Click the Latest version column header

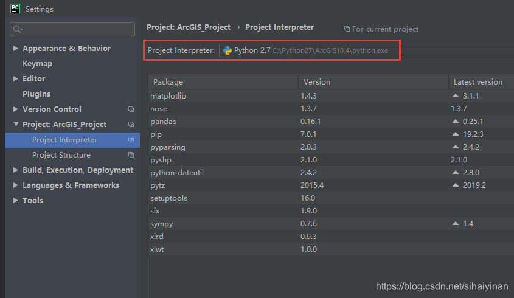(x=481, y=82)
